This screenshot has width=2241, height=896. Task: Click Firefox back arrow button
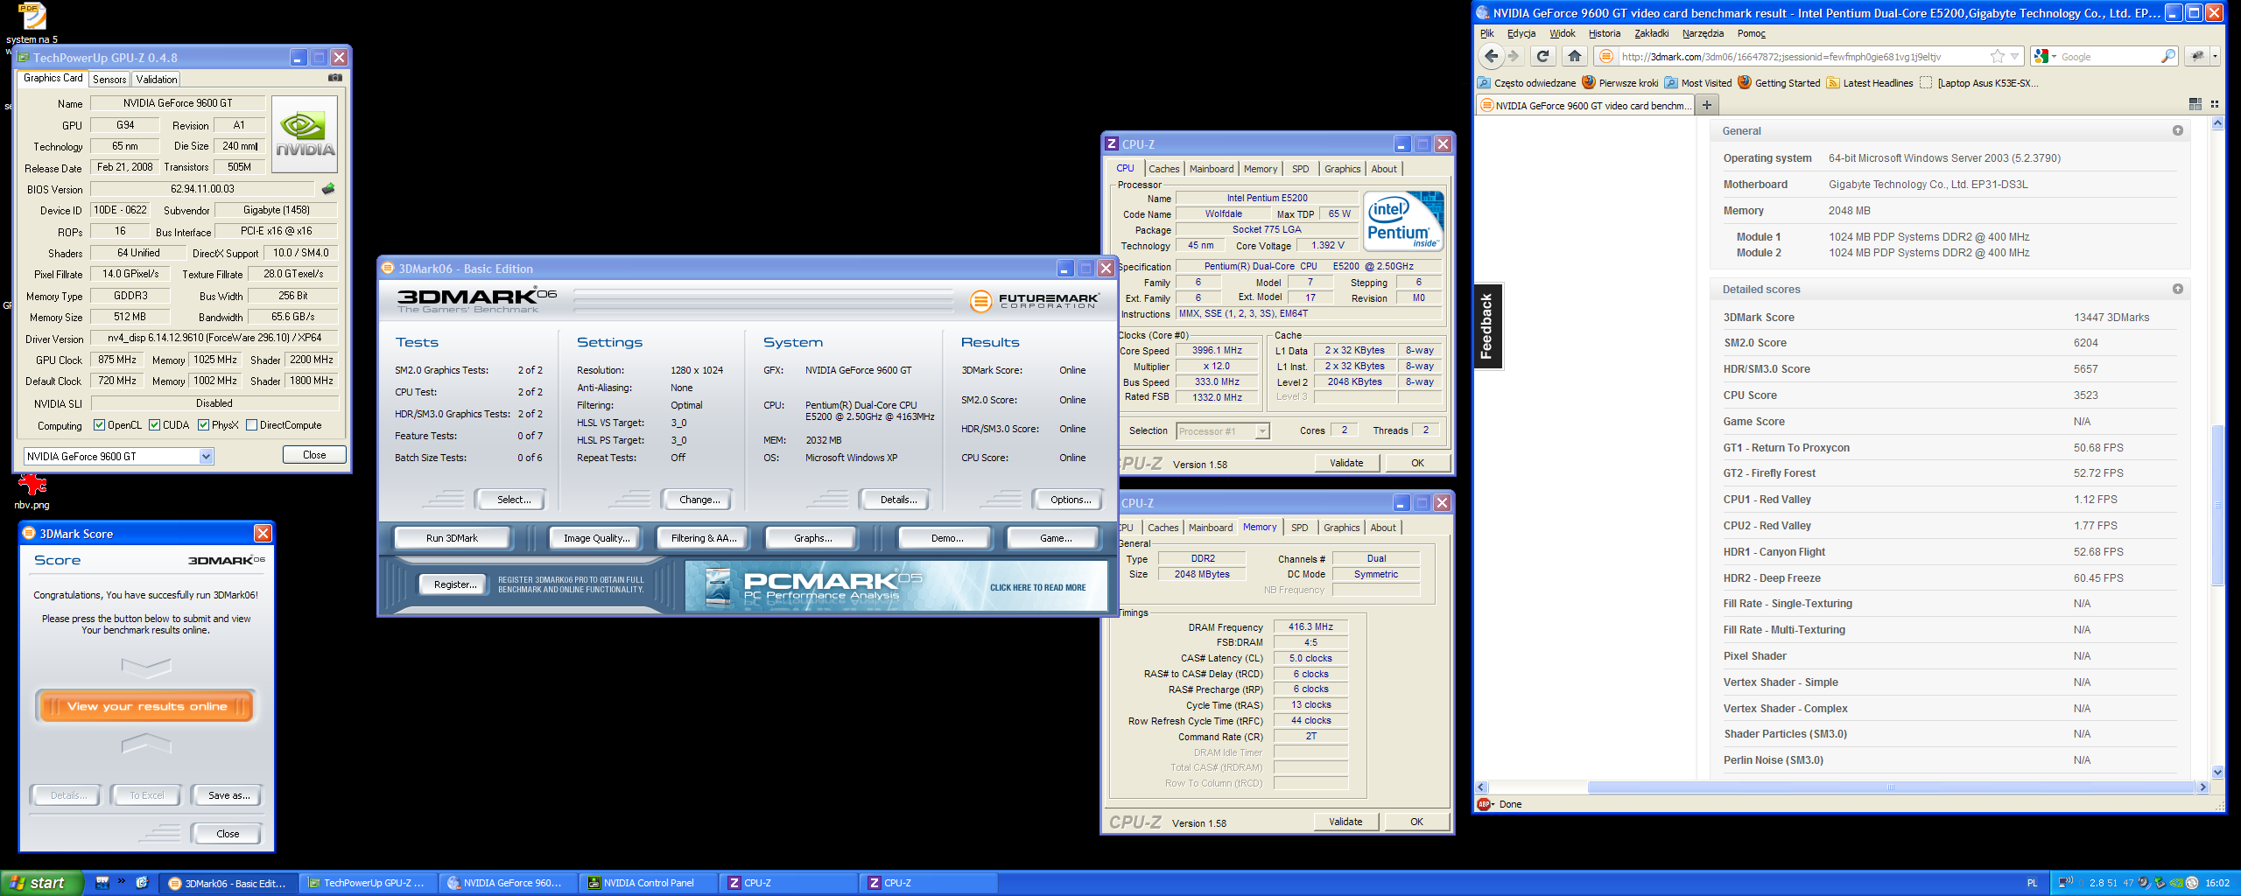click(1492, 56)
